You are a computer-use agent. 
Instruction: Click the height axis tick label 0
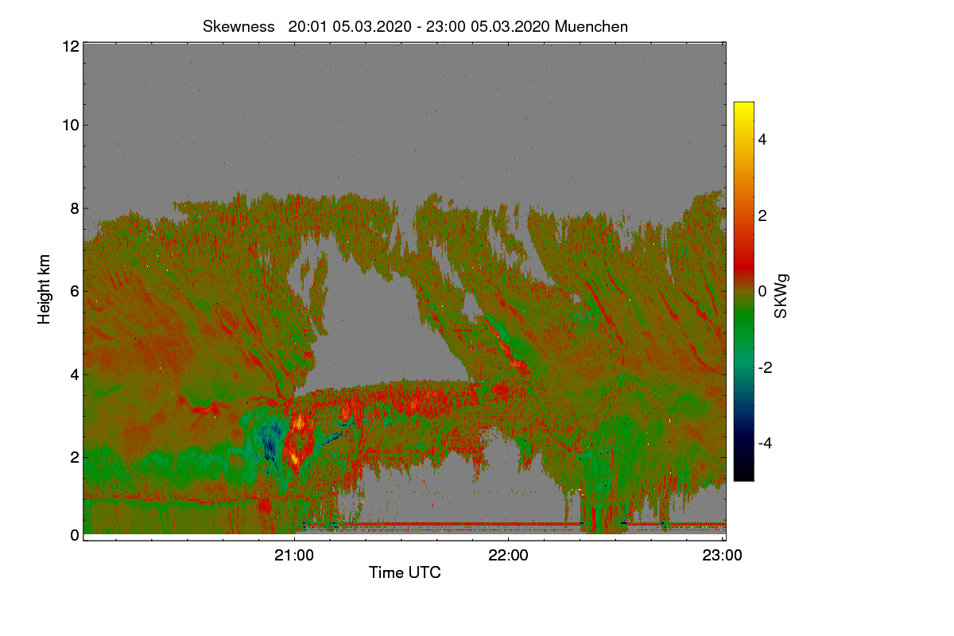(75, 535)
